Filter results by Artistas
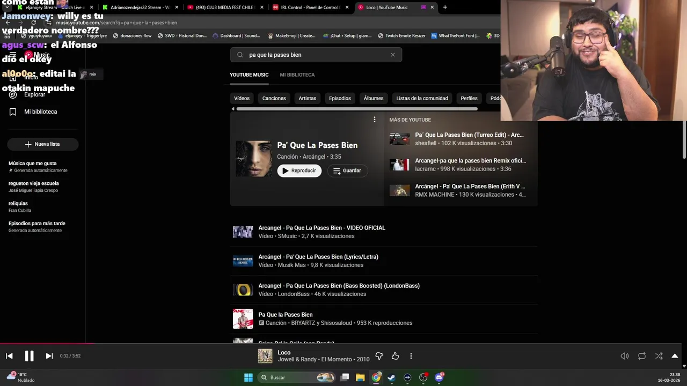687x386 pixels. tap(308, 98)
